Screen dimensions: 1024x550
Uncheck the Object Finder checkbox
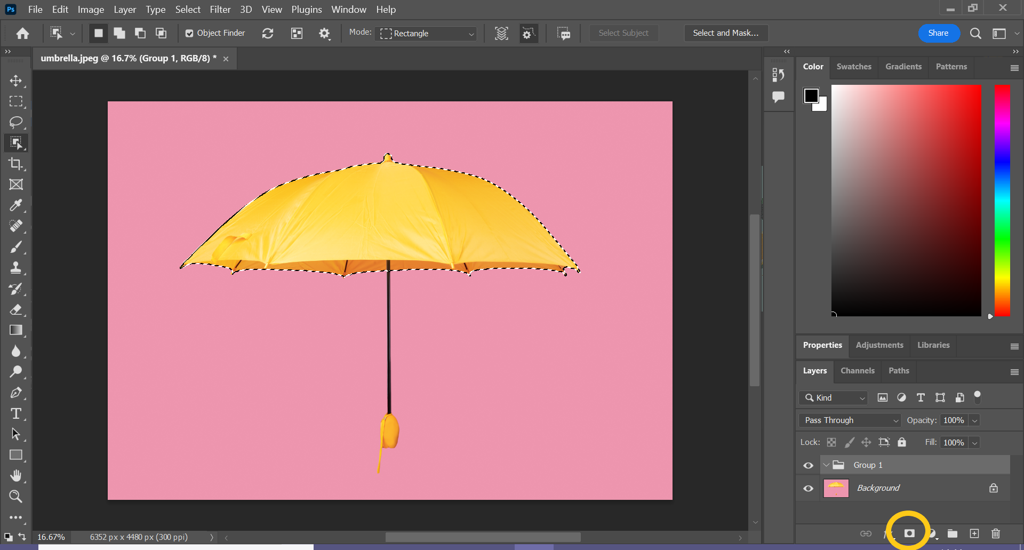[189, 34]
